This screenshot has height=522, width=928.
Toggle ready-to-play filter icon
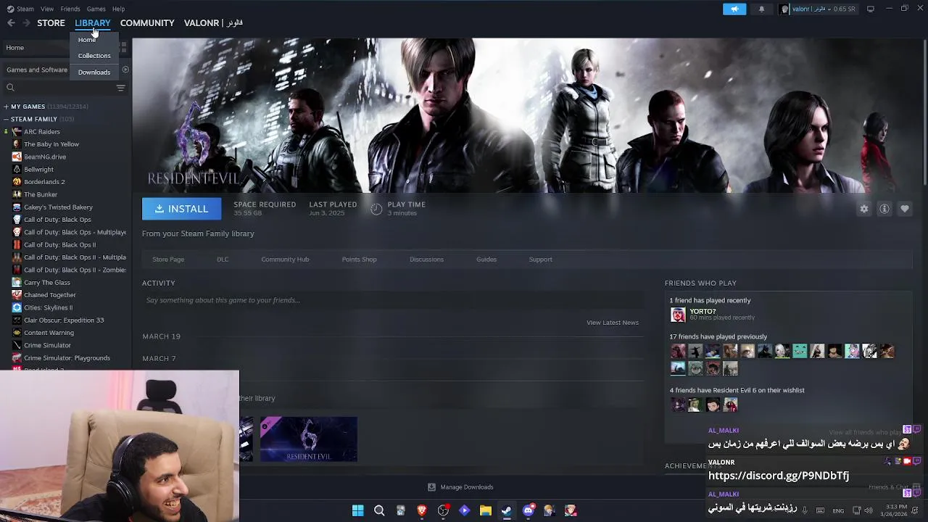coord(125,70)
